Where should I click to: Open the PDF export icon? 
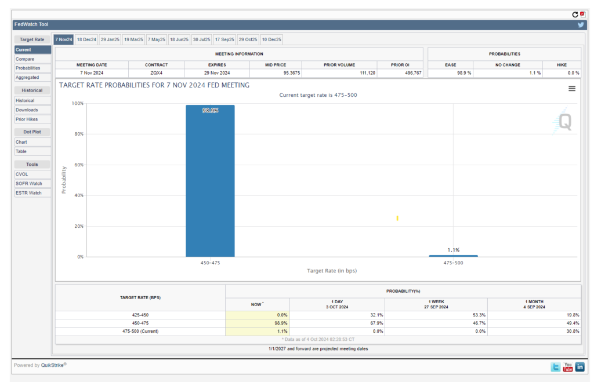[582, 14]
